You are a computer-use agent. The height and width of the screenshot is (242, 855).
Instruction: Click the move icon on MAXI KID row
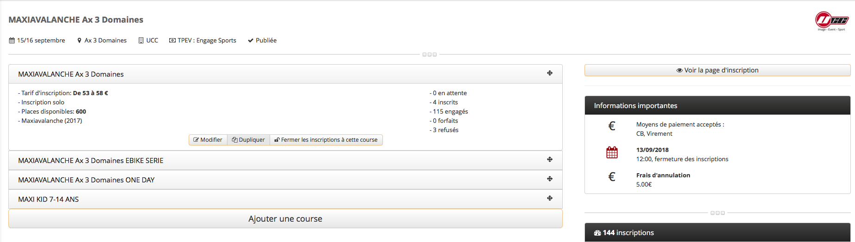[x=550, y=198]
